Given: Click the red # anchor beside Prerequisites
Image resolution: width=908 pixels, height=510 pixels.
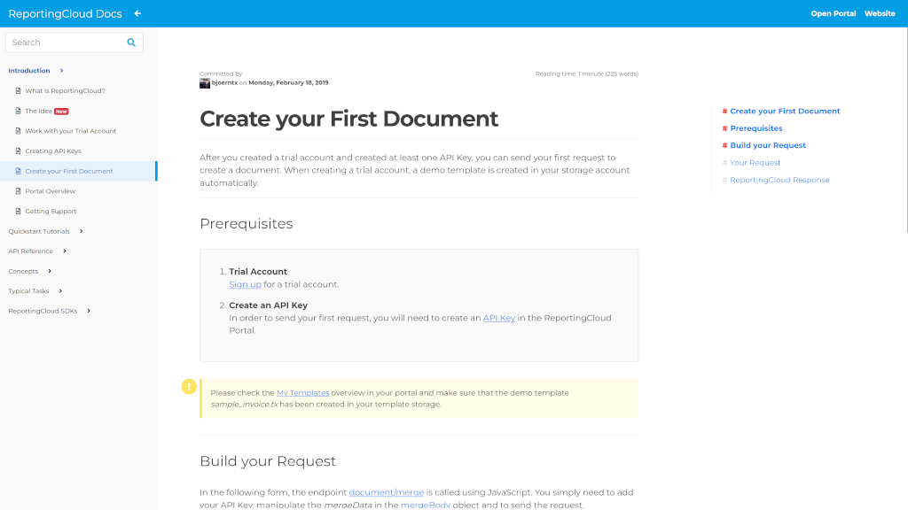Looking at the screenshot, I should click(x=726, y=127).
